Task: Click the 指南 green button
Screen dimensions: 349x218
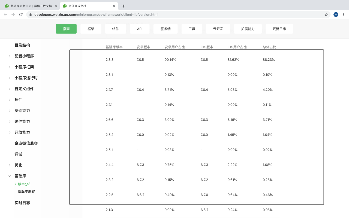Action: click(x=66, y=29)
